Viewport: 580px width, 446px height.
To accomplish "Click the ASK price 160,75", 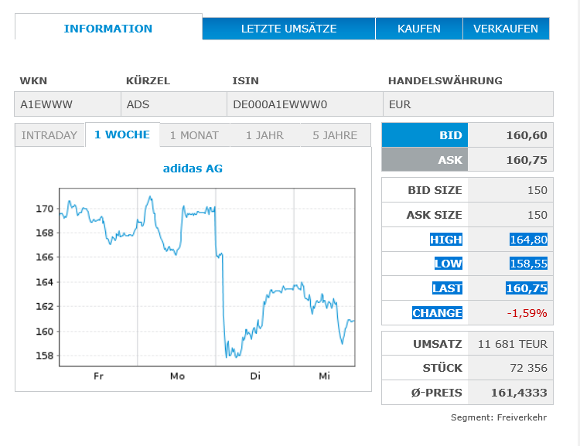I will 527,160.
